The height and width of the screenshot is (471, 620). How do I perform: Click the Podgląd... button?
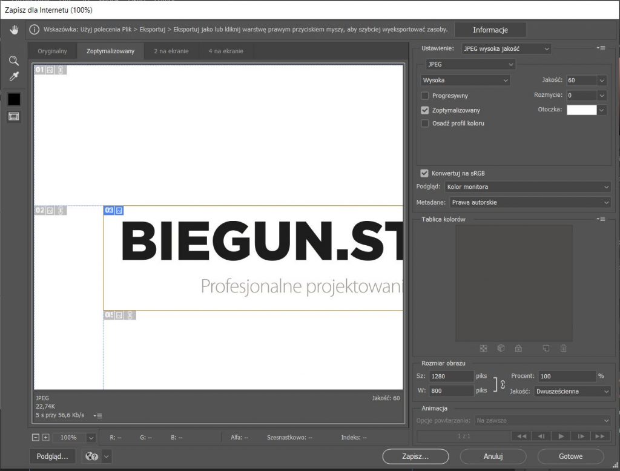click(x=53, y=456)
